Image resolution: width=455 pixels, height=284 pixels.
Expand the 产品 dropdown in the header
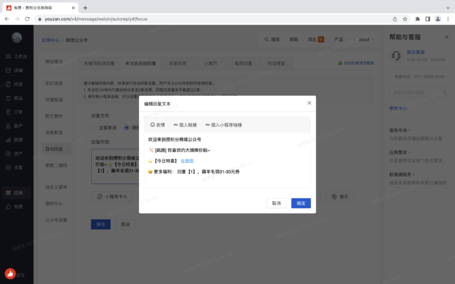click(340, 39)
